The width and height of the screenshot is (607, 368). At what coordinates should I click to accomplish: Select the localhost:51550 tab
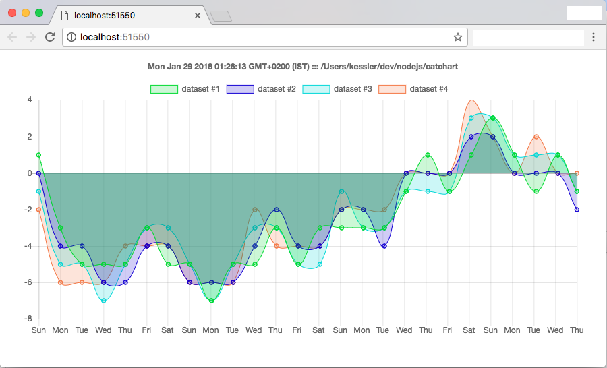click(132, 16)
